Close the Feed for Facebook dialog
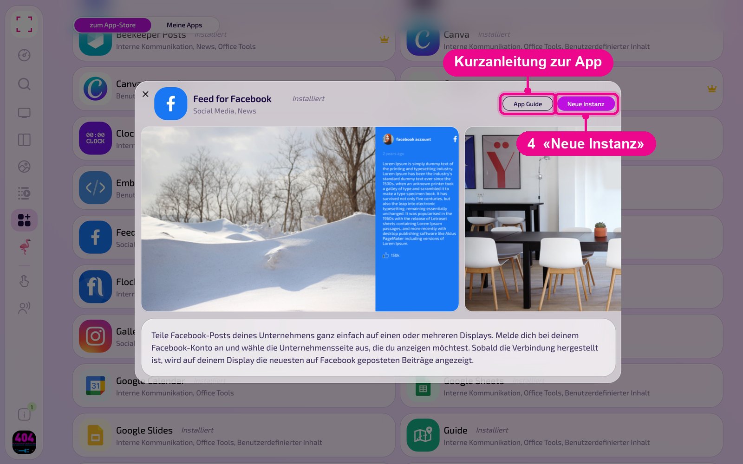The height and width of the screenshot is (464, 743). 145,94
